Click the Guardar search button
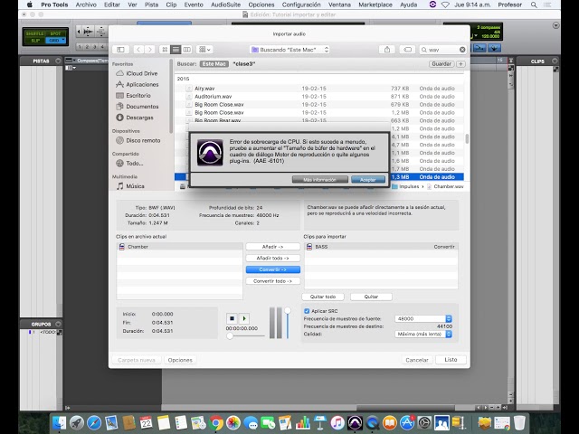 pos(441,64)
